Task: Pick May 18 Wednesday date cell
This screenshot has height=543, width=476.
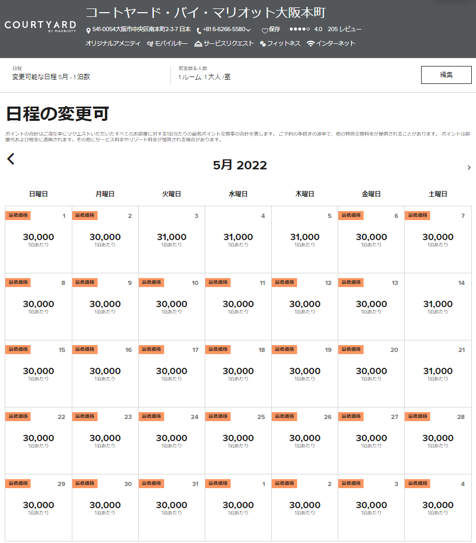Action: point(238,374)
